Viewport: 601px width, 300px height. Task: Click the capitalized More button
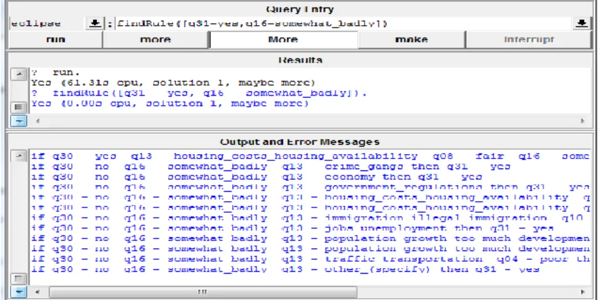[284, 40]
